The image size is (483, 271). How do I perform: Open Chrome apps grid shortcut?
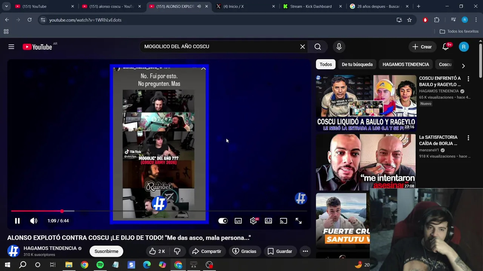coord(6,32)
